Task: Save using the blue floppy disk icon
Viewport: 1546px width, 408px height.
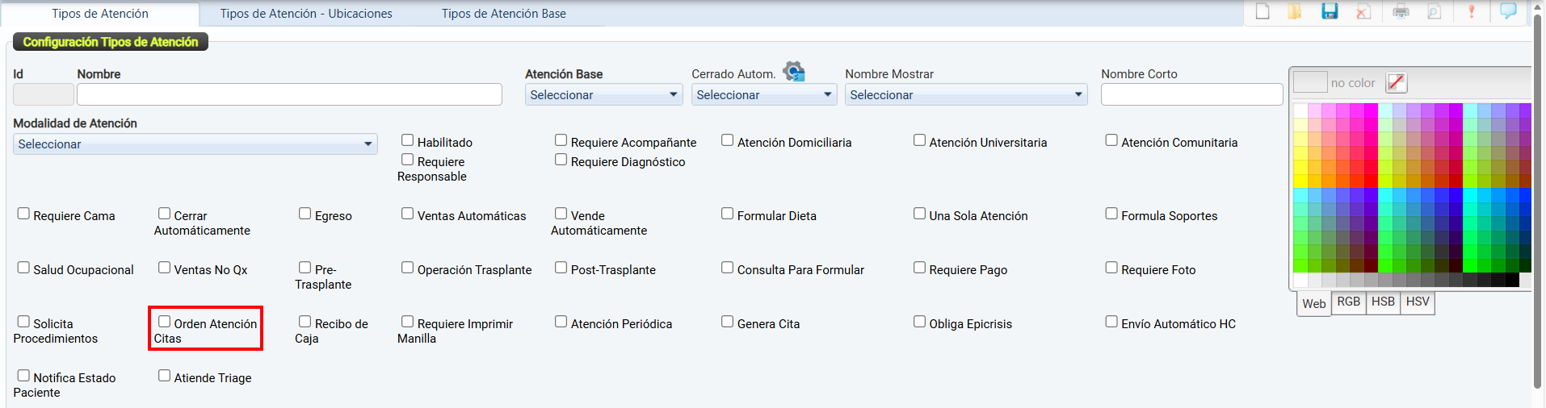Action: coord(1330,11)
